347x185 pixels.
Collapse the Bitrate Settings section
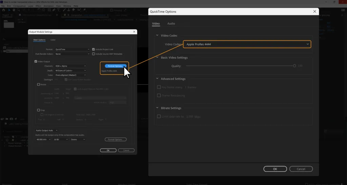157,108
